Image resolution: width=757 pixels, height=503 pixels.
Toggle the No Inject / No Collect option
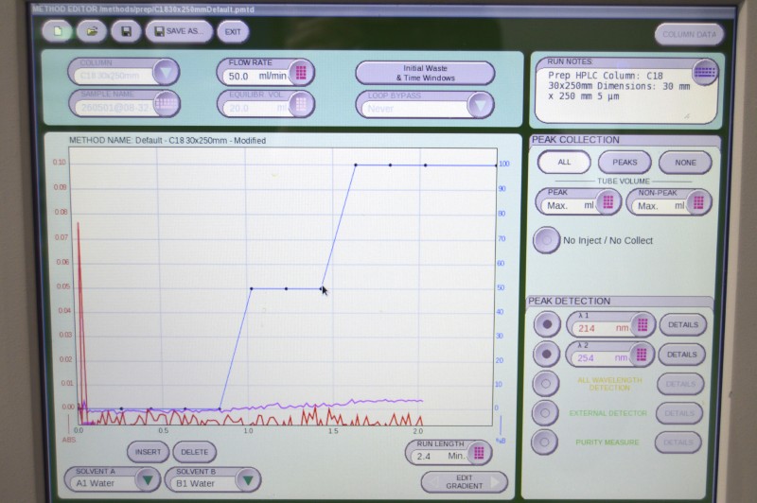point(547,240)
